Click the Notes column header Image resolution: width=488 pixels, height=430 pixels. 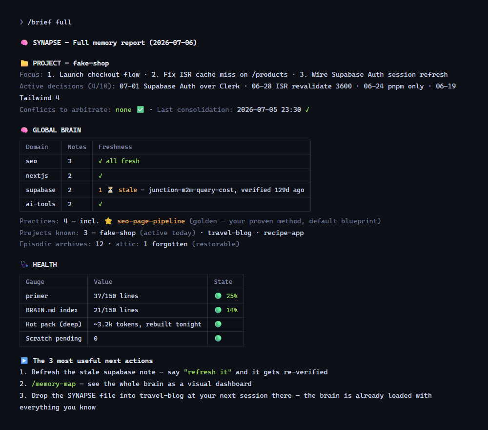tap(77, 147)
